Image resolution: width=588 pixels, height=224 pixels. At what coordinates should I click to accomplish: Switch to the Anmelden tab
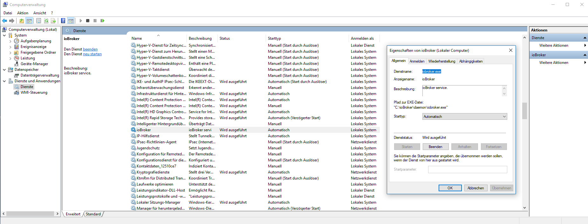(x=417, y=61)
